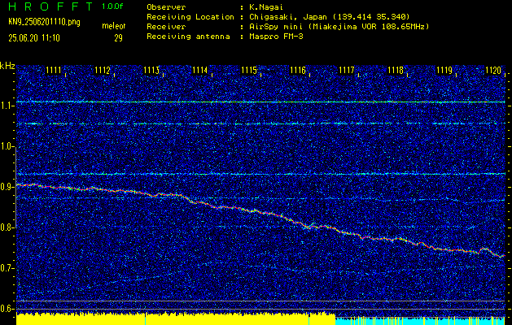Click the 1120 time marker

[493, 70]
